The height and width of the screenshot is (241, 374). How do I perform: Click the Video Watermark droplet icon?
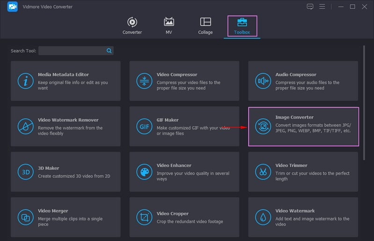click(x=263, y=217)
